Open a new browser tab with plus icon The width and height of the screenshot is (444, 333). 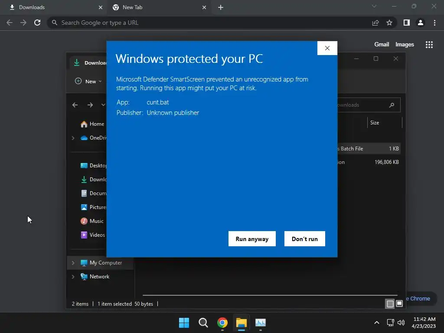coord(221,7)
